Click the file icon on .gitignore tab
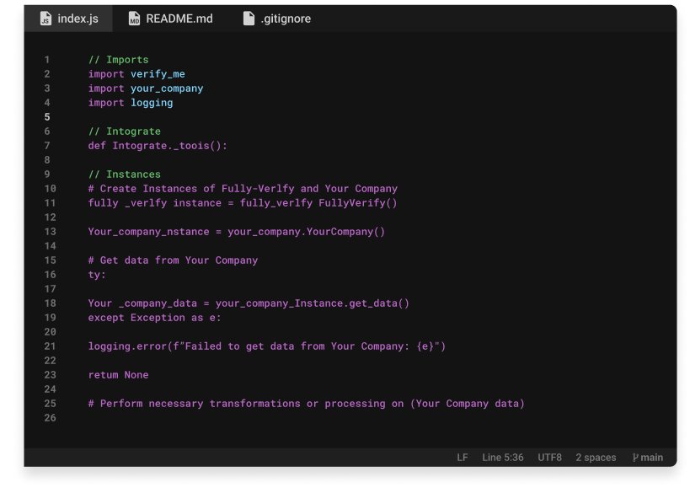 pos(249,19)
